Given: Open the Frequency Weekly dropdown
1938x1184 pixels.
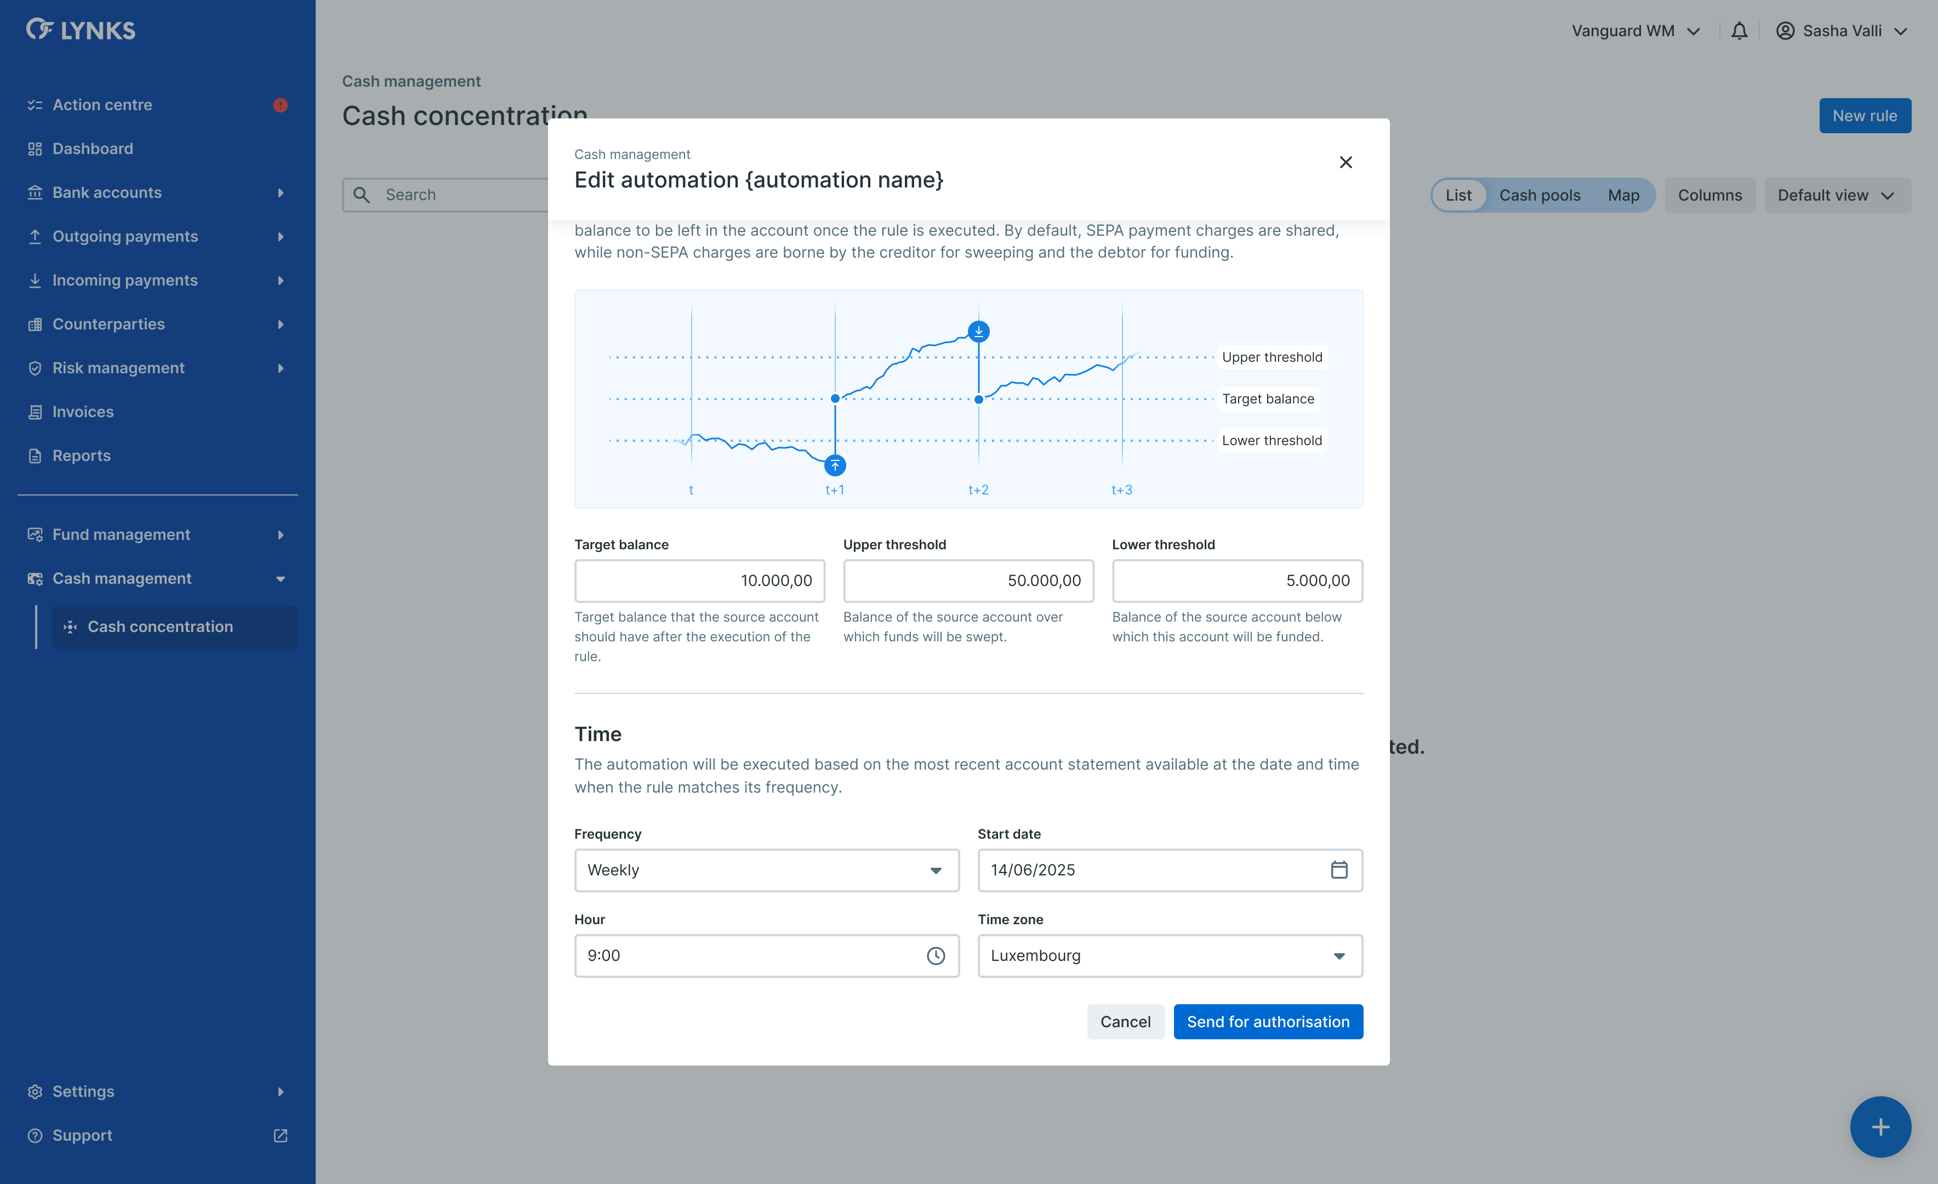Looking at the screenshot, I should [766, 869].
